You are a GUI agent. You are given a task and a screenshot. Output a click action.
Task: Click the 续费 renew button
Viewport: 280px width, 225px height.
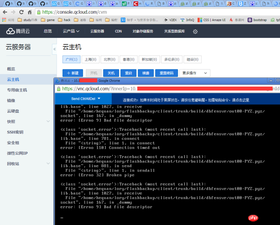pyautogui.click(x=146, y=73)
